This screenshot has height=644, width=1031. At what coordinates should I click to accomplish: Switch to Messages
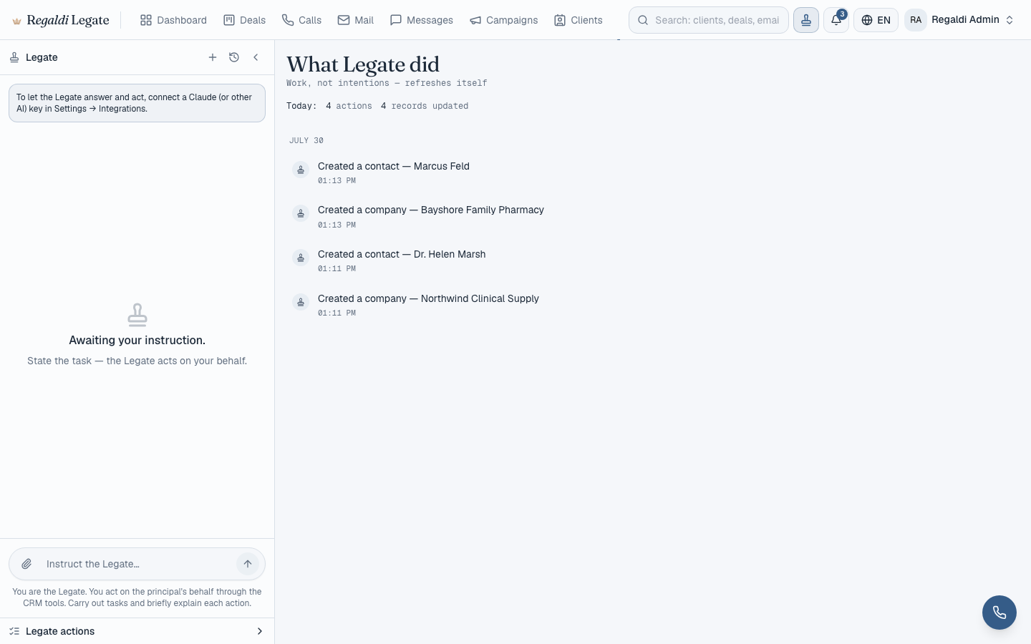coord(421,20)
